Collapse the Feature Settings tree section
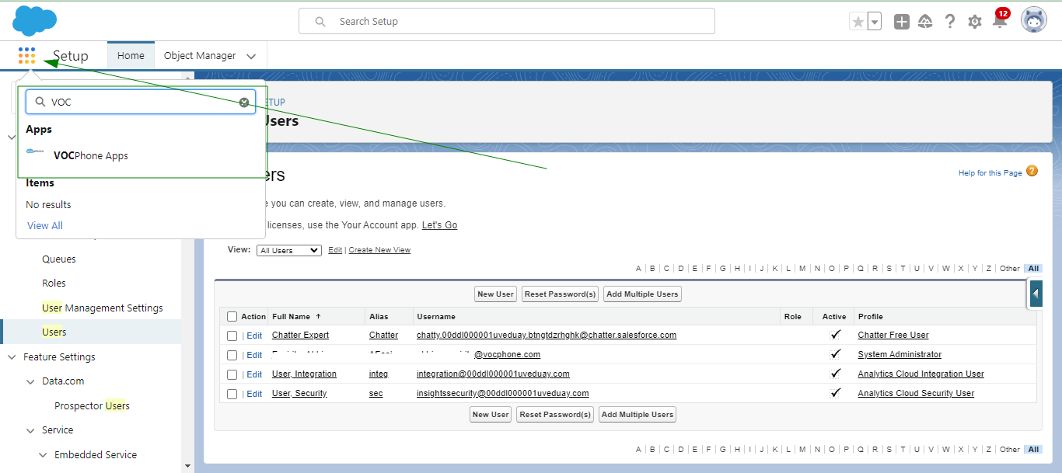This screenshot has height=473, width=1062. pos(12,357)
